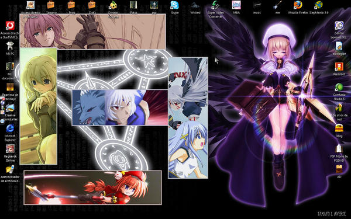Open the Mi PC icon
This screenshot has height=219, width=351.
[10, 46]
